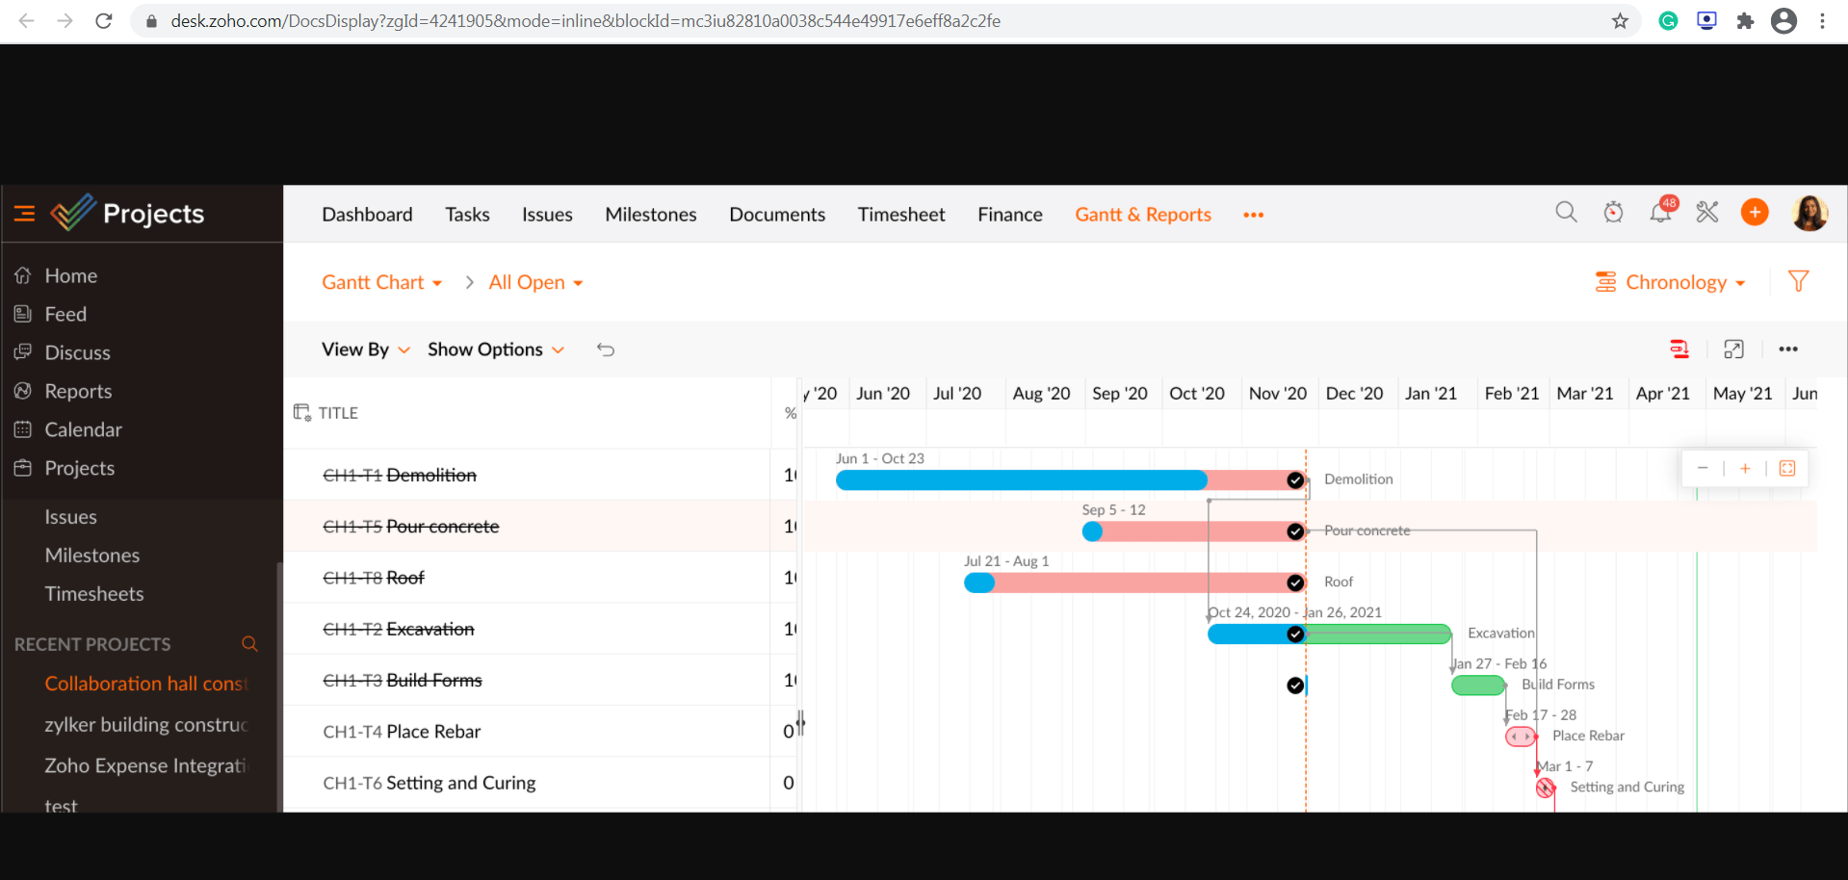
Task: Search recent projects magnifier icon
Action: (249, 644)
